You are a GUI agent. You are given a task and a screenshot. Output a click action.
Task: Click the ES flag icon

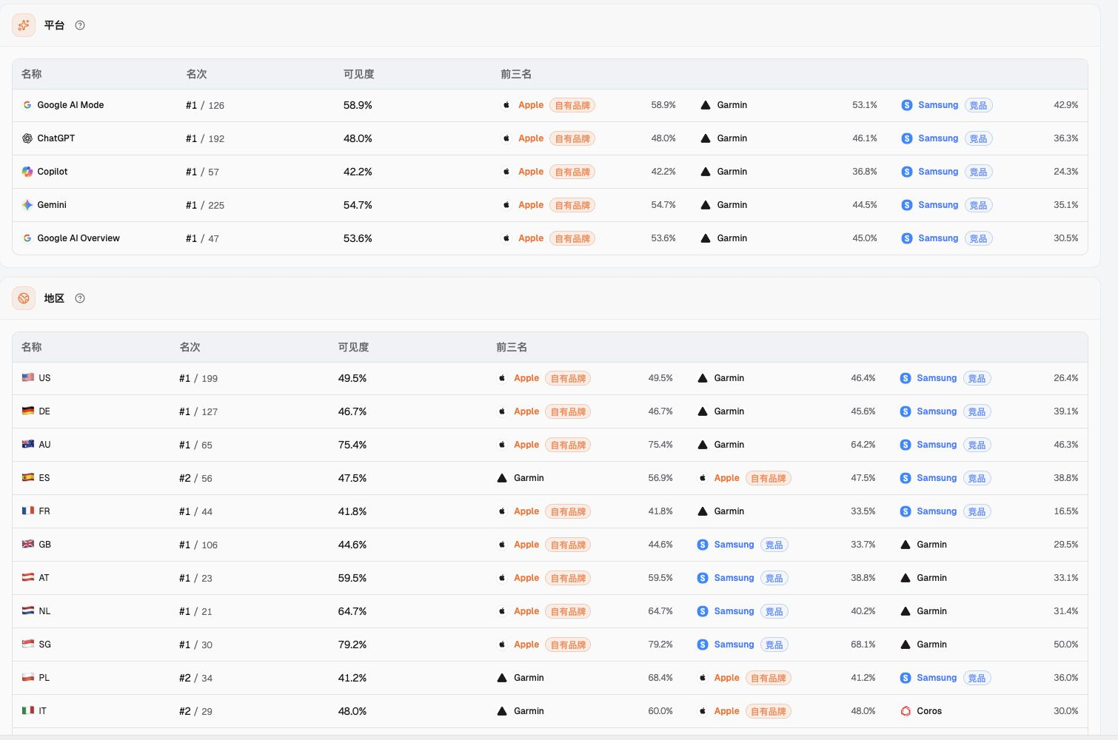click(28, 477)
